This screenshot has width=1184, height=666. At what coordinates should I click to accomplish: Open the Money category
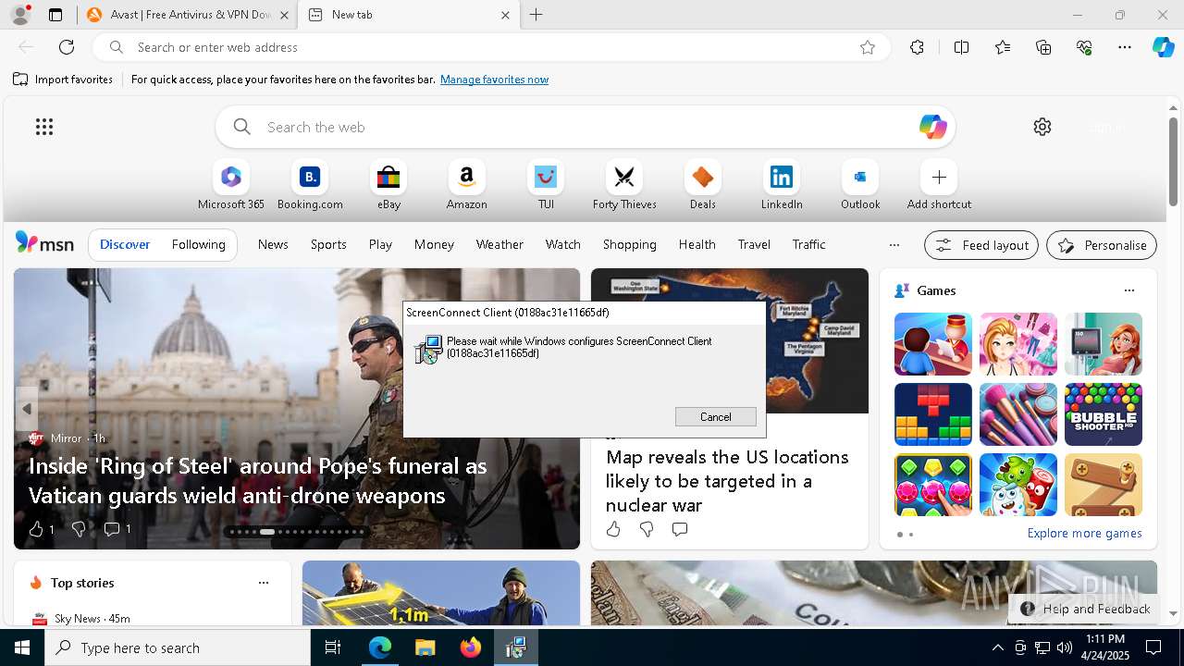tap(434, 244)
